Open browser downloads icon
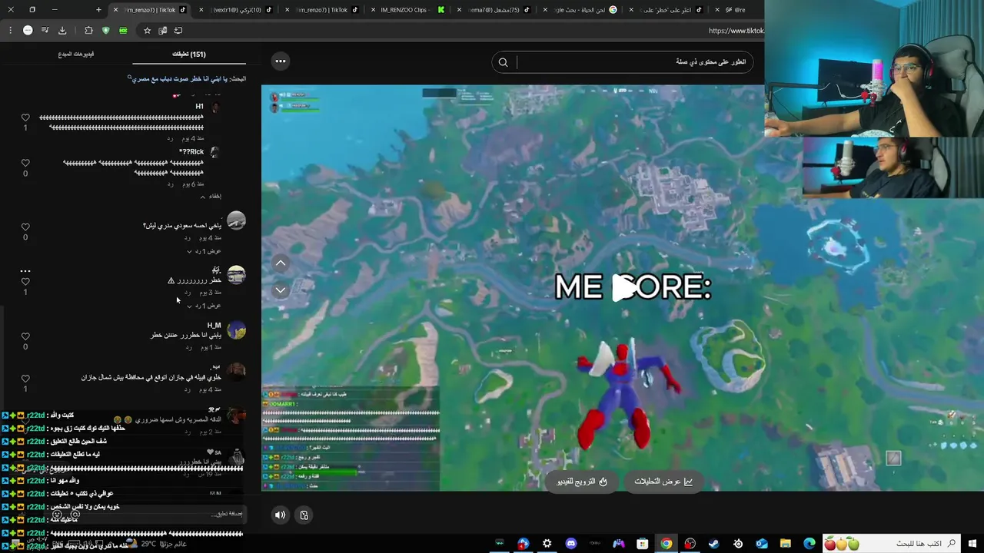984x553 pixels. coord(62,30)
